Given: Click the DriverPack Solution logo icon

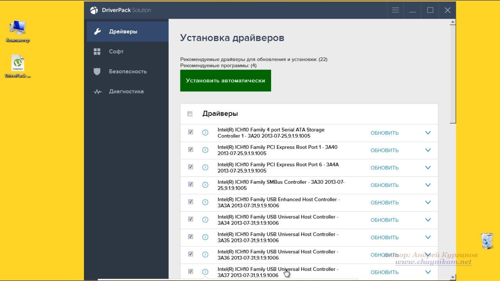Looking at the screenshot, I should click(x=94, y=10).
